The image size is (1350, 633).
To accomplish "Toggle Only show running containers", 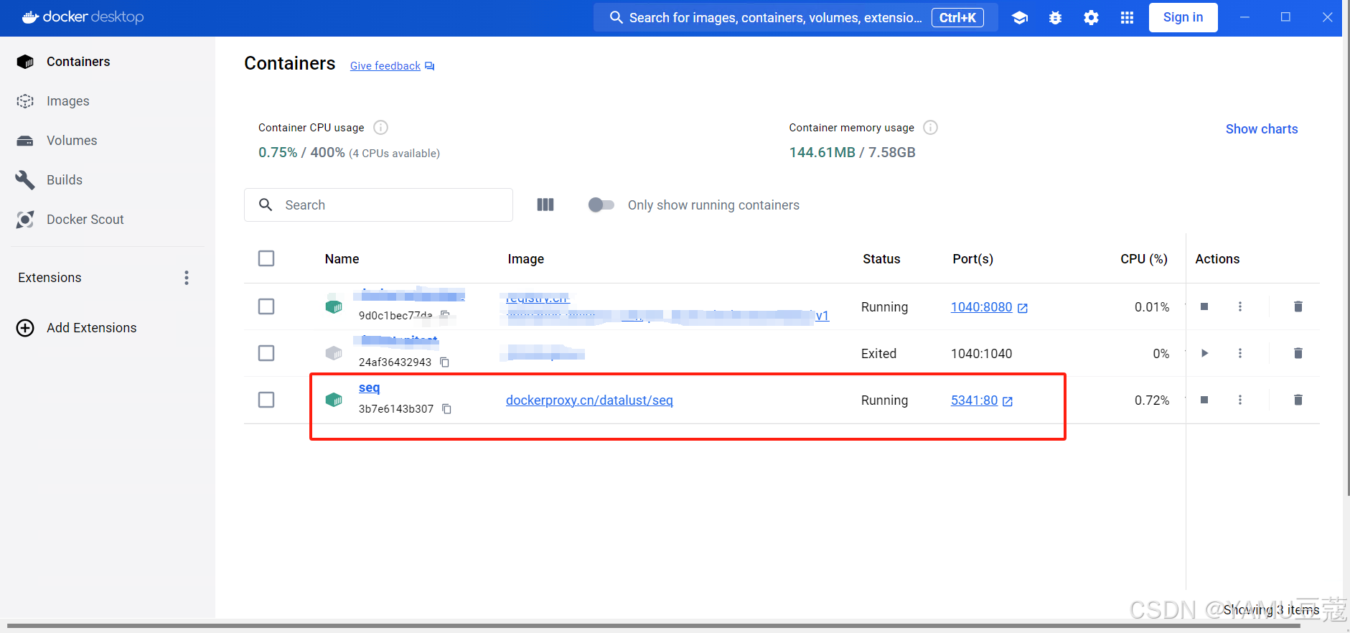I will [601, 205].
